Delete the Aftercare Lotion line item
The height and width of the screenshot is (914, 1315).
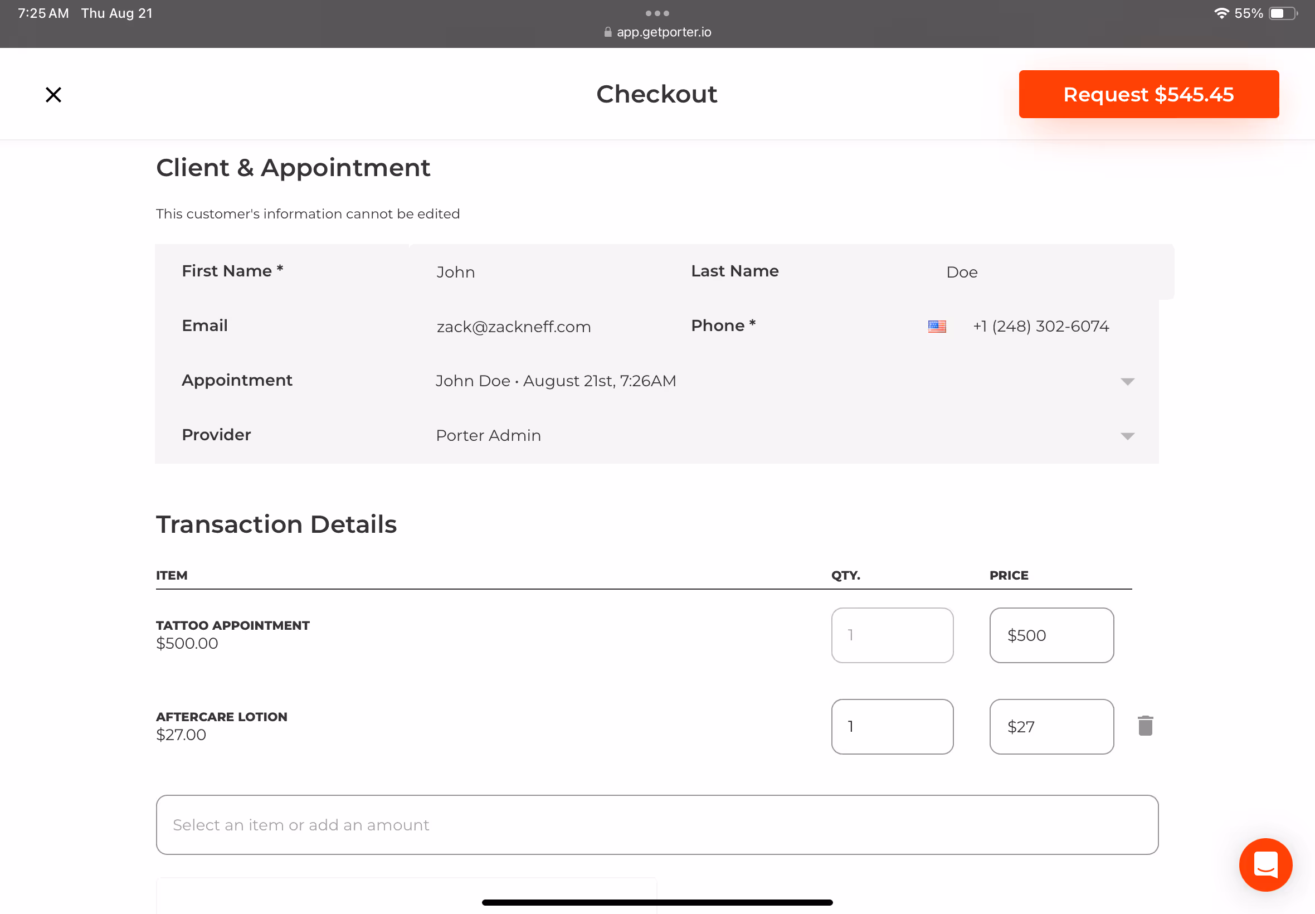(1145, 726)
